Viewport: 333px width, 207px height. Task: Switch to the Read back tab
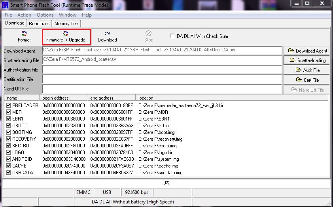[39, 24]
